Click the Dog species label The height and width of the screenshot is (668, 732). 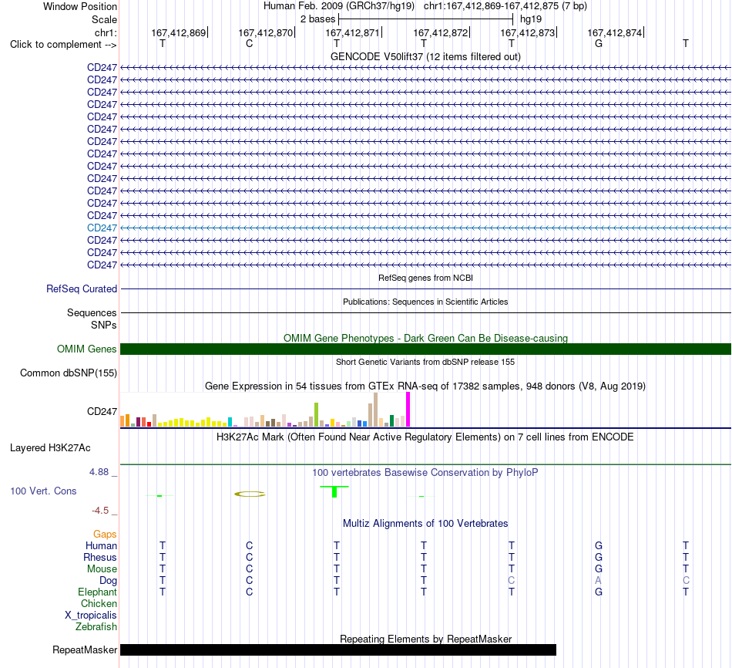108,581
